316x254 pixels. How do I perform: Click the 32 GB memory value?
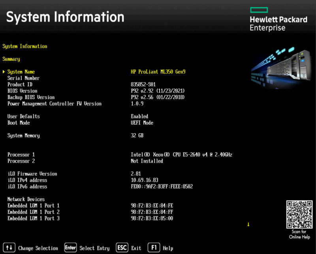pyautogui.click(x=137, y=135)
